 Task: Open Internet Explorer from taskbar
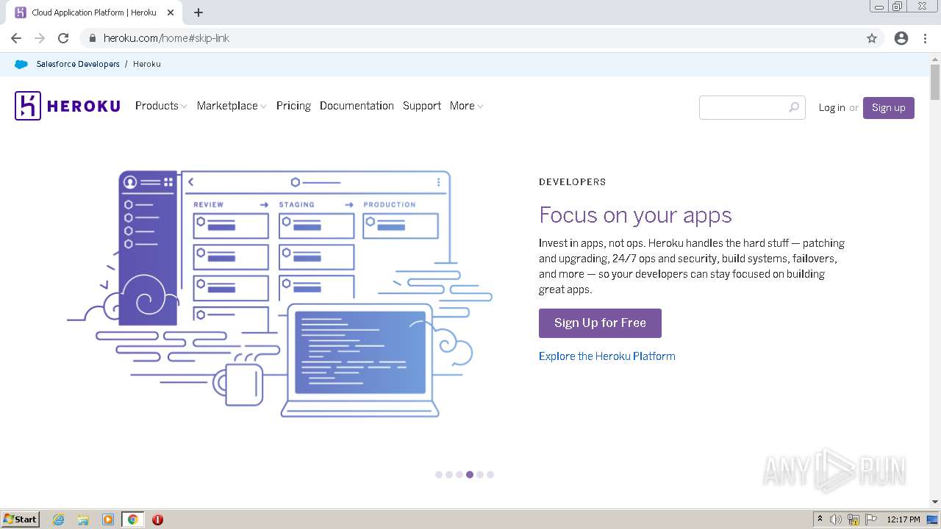coord(58,519)
